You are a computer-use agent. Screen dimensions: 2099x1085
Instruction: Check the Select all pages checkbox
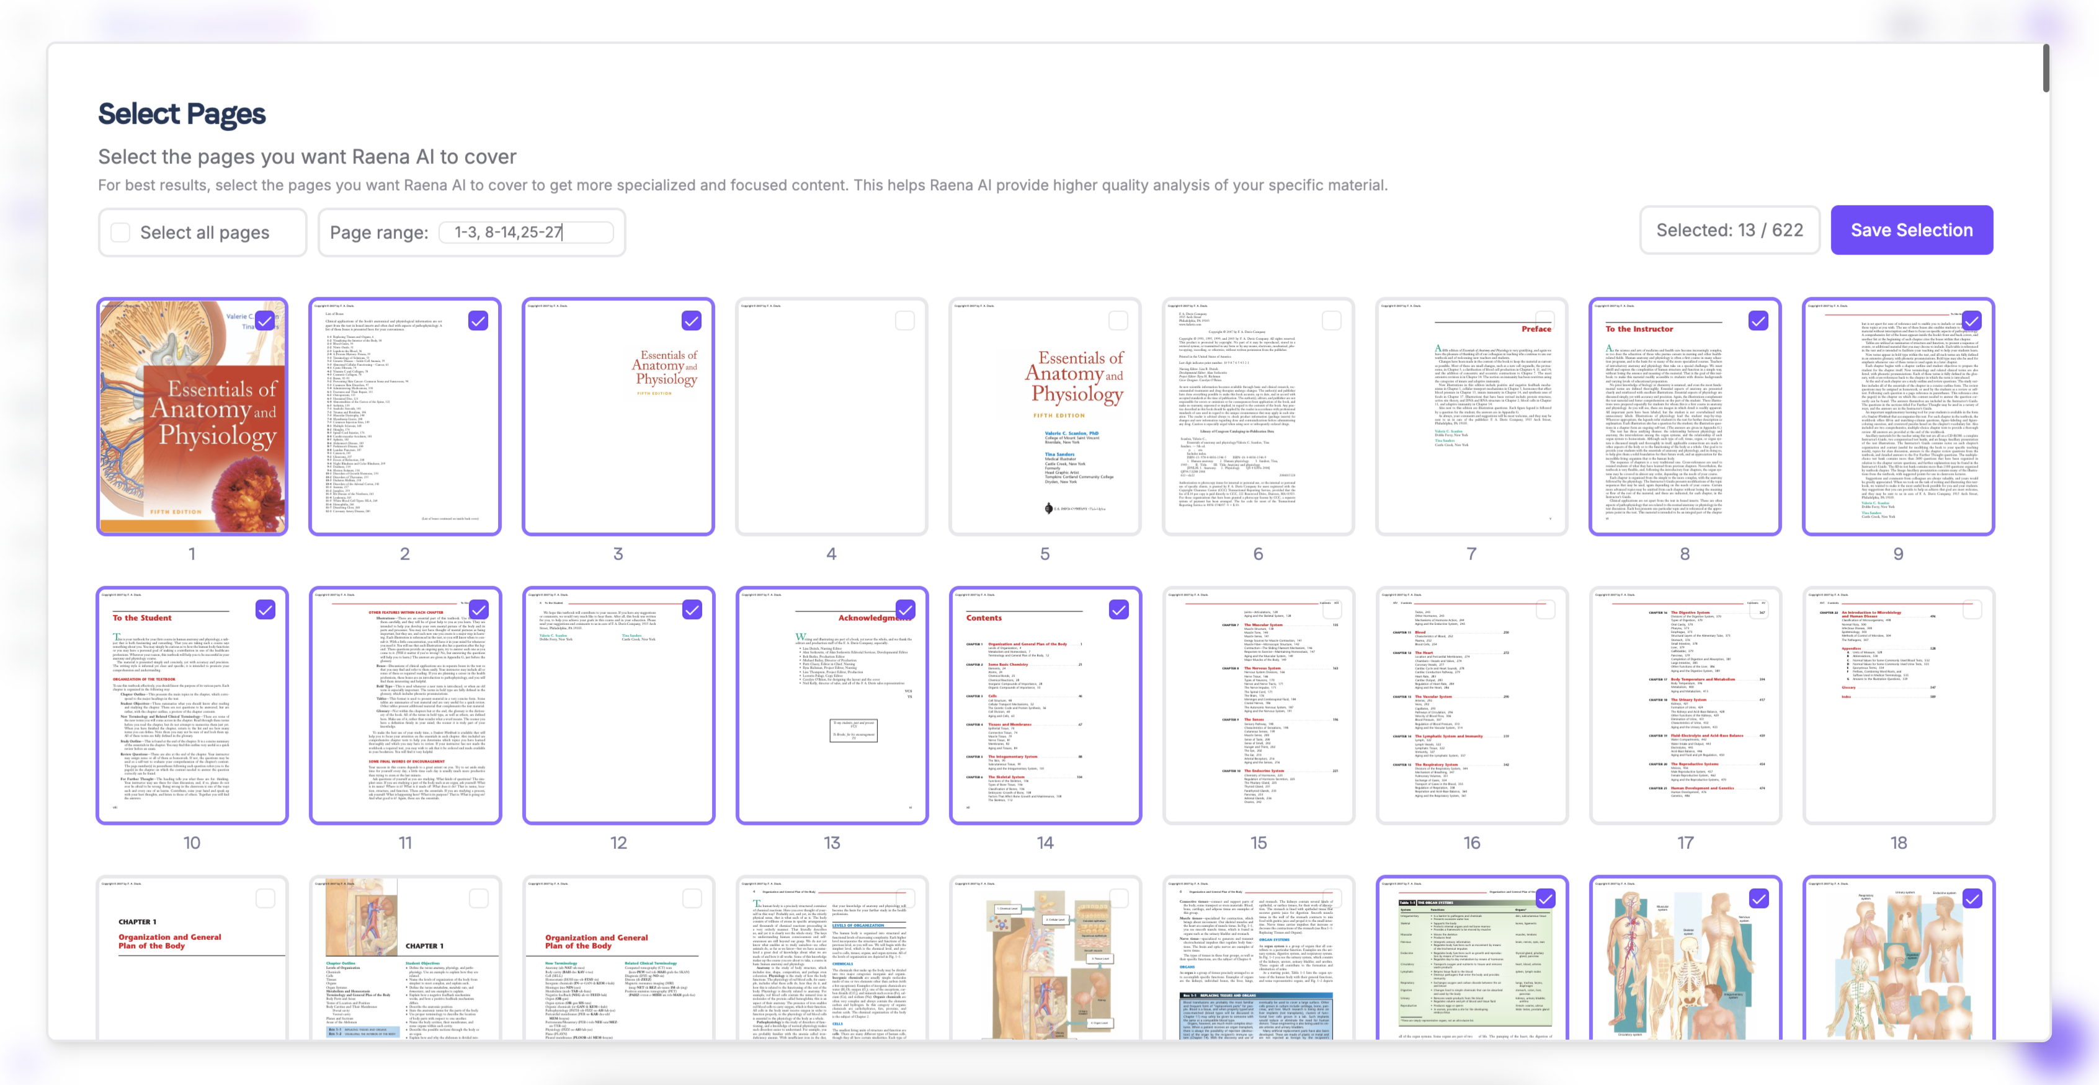(120, 232)
